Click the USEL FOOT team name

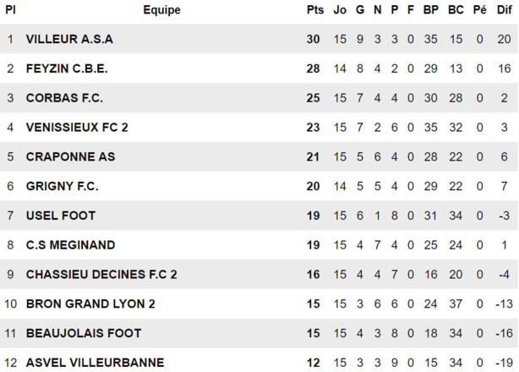pos(61,216)
